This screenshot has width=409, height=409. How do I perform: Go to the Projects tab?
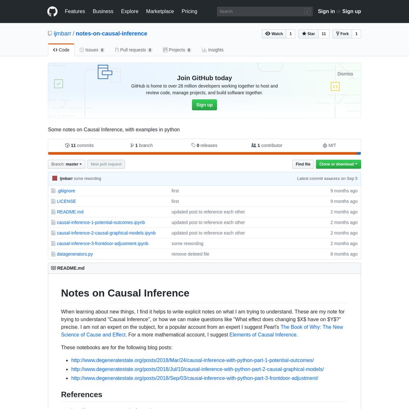(177, 50)
